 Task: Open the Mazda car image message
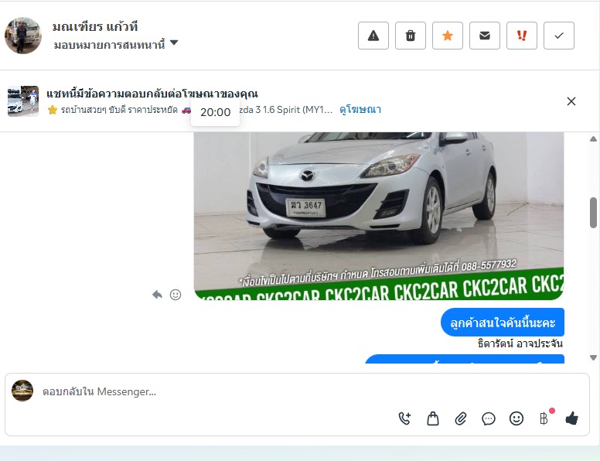pos(379,216)
